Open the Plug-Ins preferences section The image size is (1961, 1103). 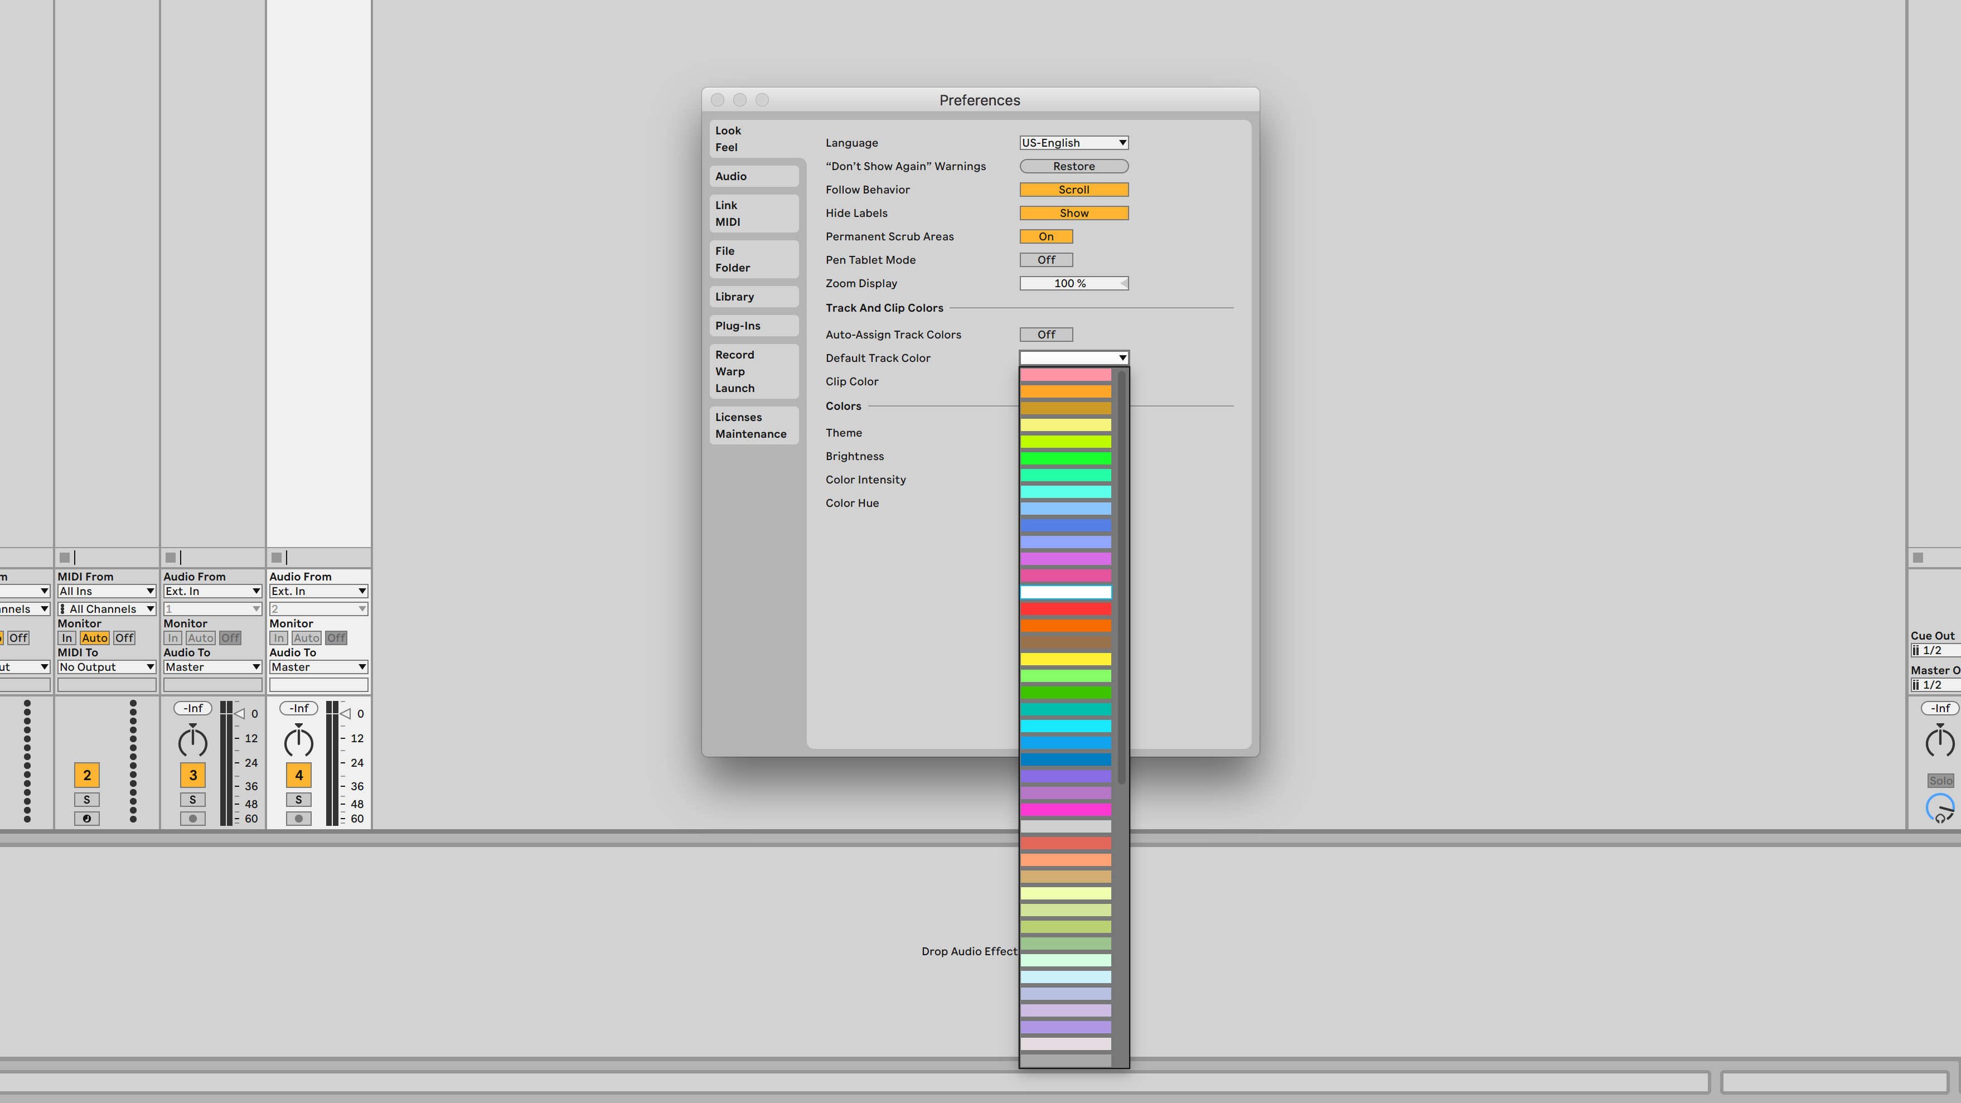click(737, 325)
